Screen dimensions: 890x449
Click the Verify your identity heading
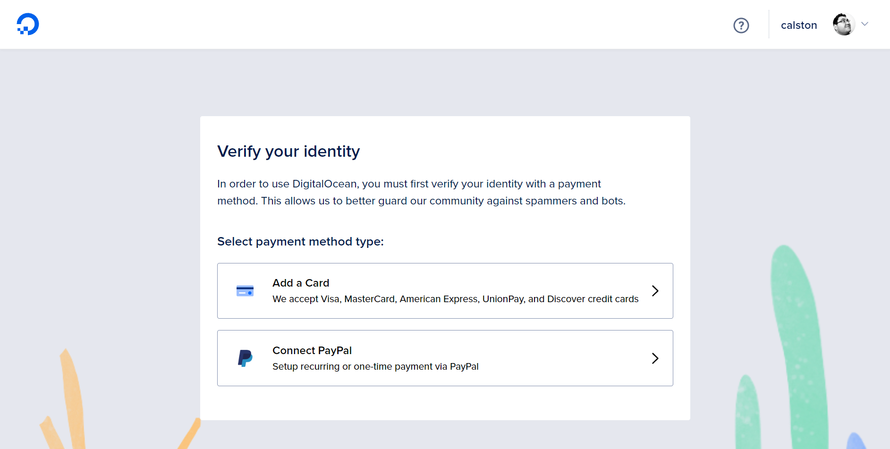pos(288,151)
